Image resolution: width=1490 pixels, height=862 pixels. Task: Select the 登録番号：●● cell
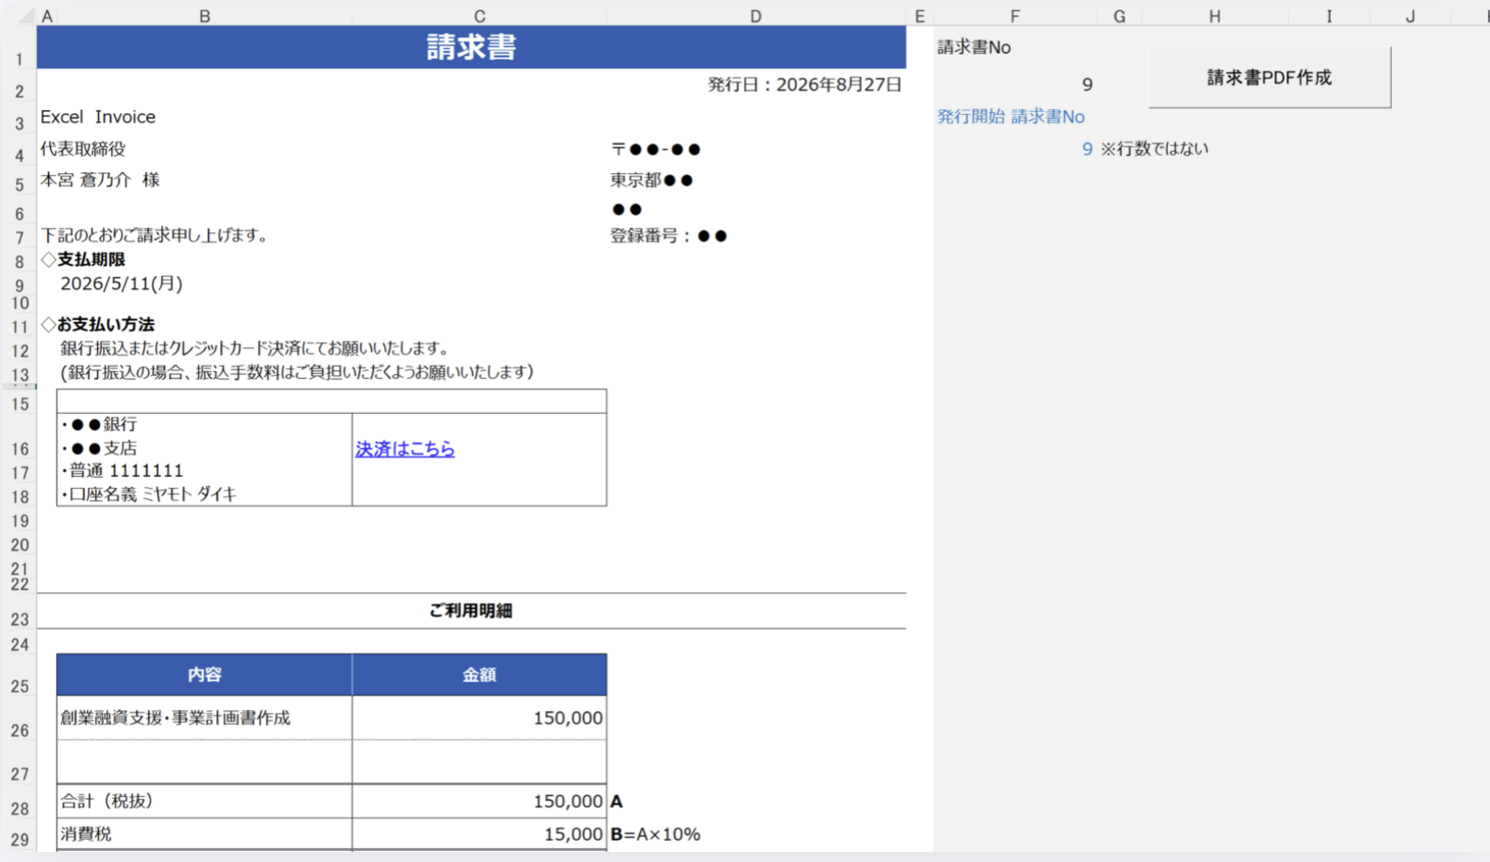[x=668, y=236]
